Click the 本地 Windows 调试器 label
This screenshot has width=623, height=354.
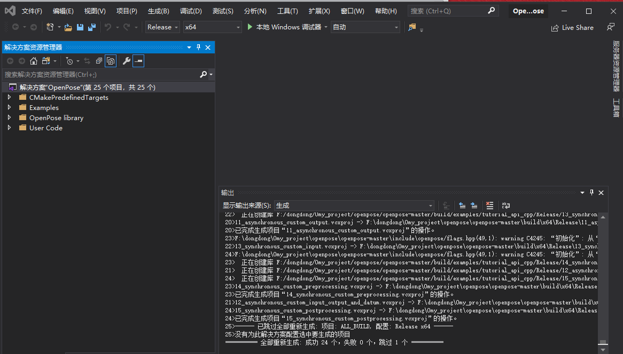(x=289, y=27)
